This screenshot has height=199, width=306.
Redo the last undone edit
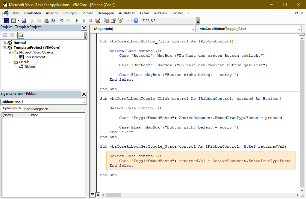[x=68, y=21]
